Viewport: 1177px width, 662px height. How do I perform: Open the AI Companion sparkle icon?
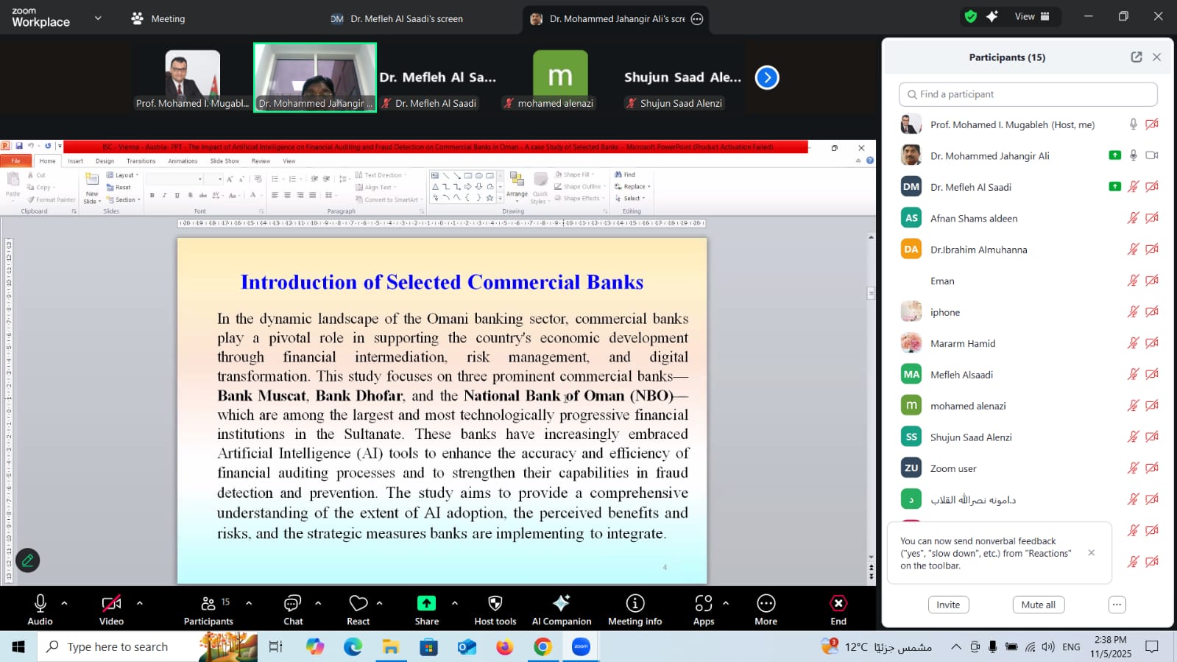[561, 604]
